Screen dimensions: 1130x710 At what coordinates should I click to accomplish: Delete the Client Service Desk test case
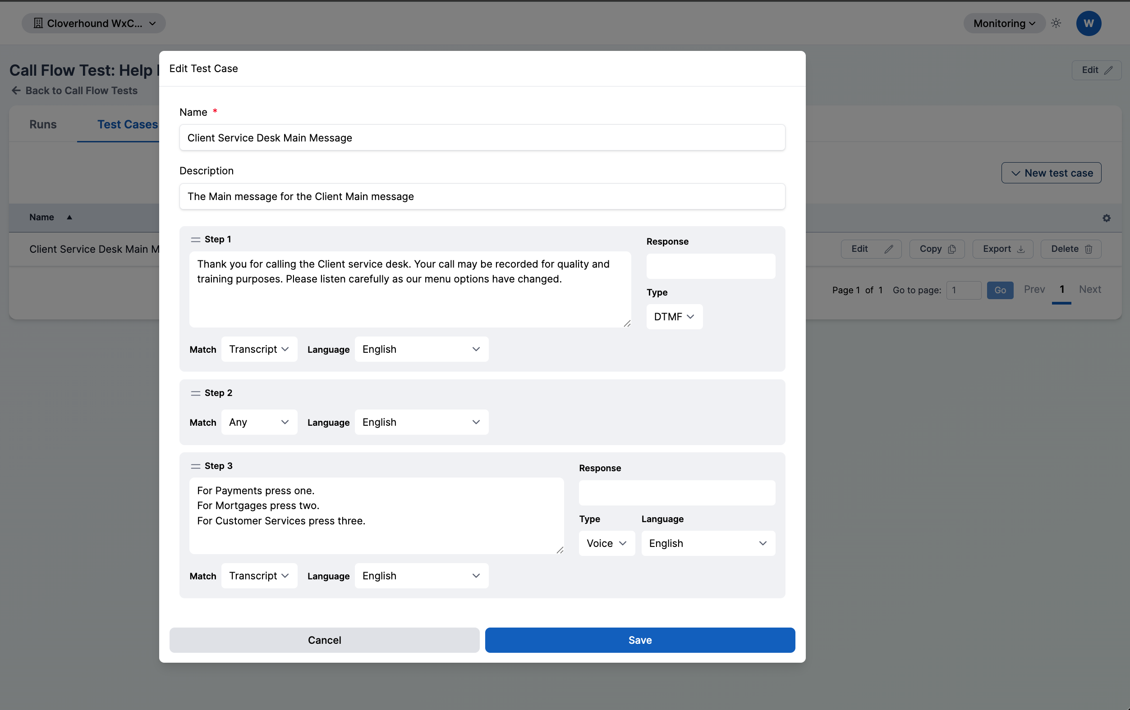pyautogui.click(x=1070, y=249)
